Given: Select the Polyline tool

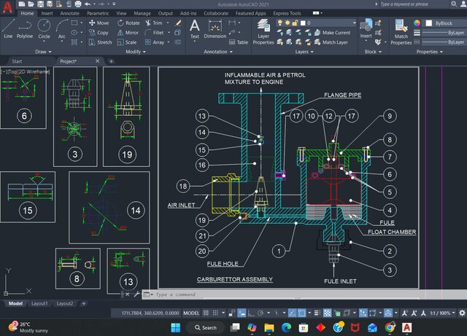Looking at the screenshot, I should [x=25, y=29].
